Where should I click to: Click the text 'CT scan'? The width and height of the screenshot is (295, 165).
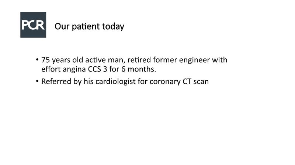(196, 81)
